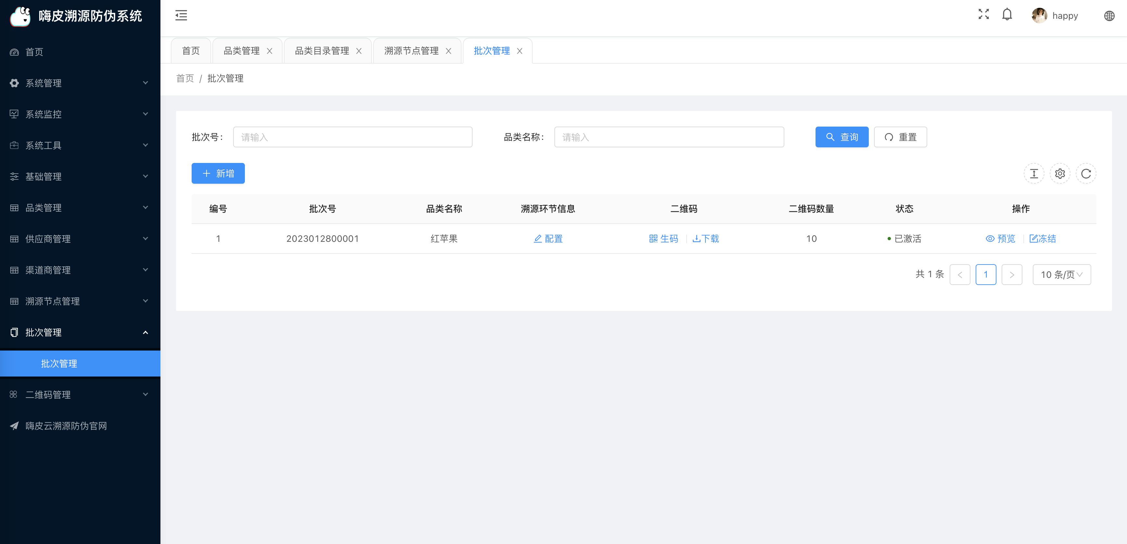
Task: Expand the 系统管理 sidebar menu
Action: pos(80,83)
